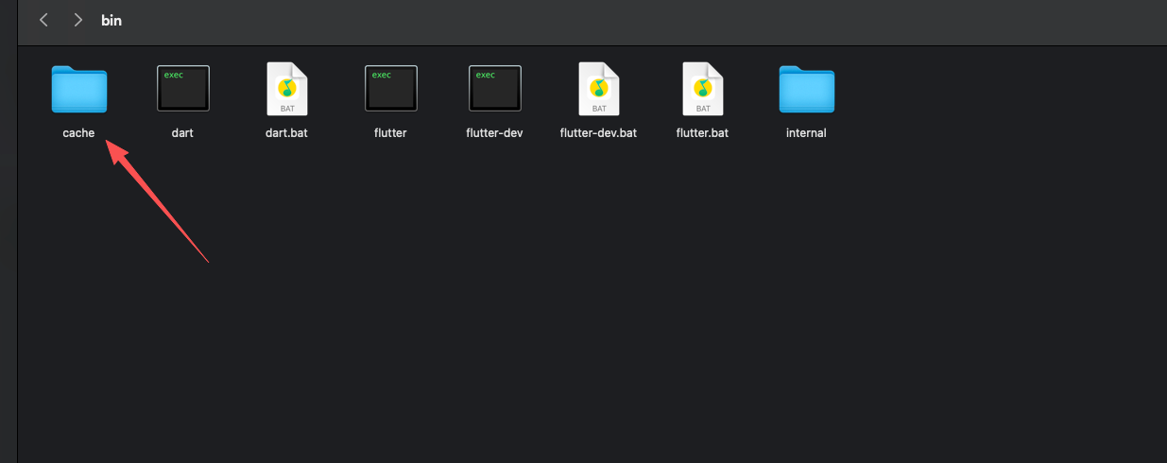Click the 'flutter-dev.bat' file name label
1167x463 pixels.
click(598, 133)
